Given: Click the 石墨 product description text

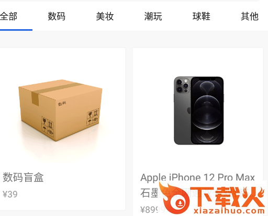Looking at the screenshot, I should pyautogui.click(x=149, y=193).
